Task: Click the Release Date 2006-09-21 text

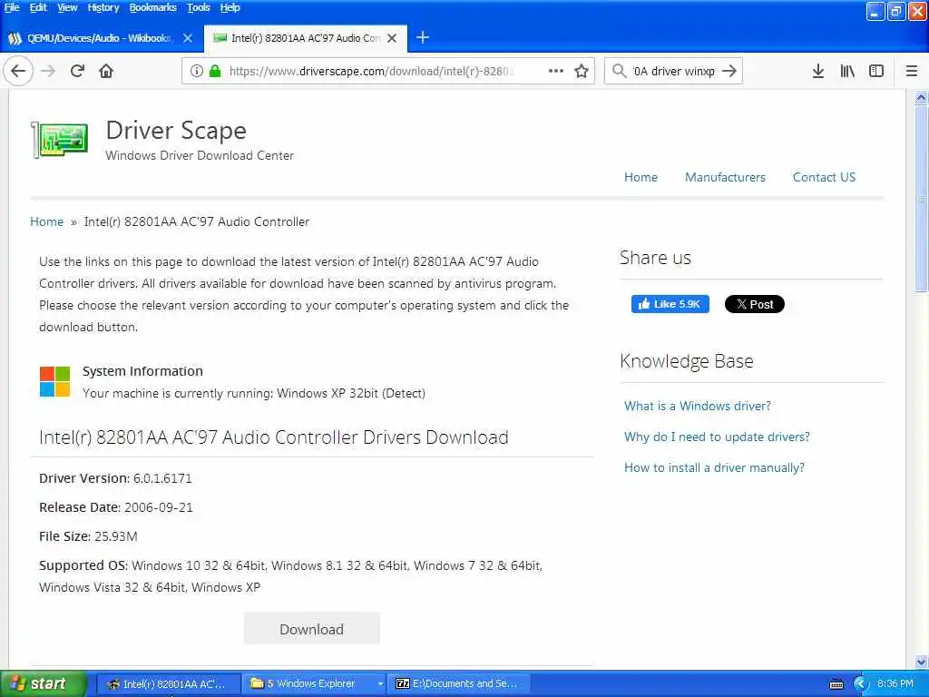Action: click(116, 507)
